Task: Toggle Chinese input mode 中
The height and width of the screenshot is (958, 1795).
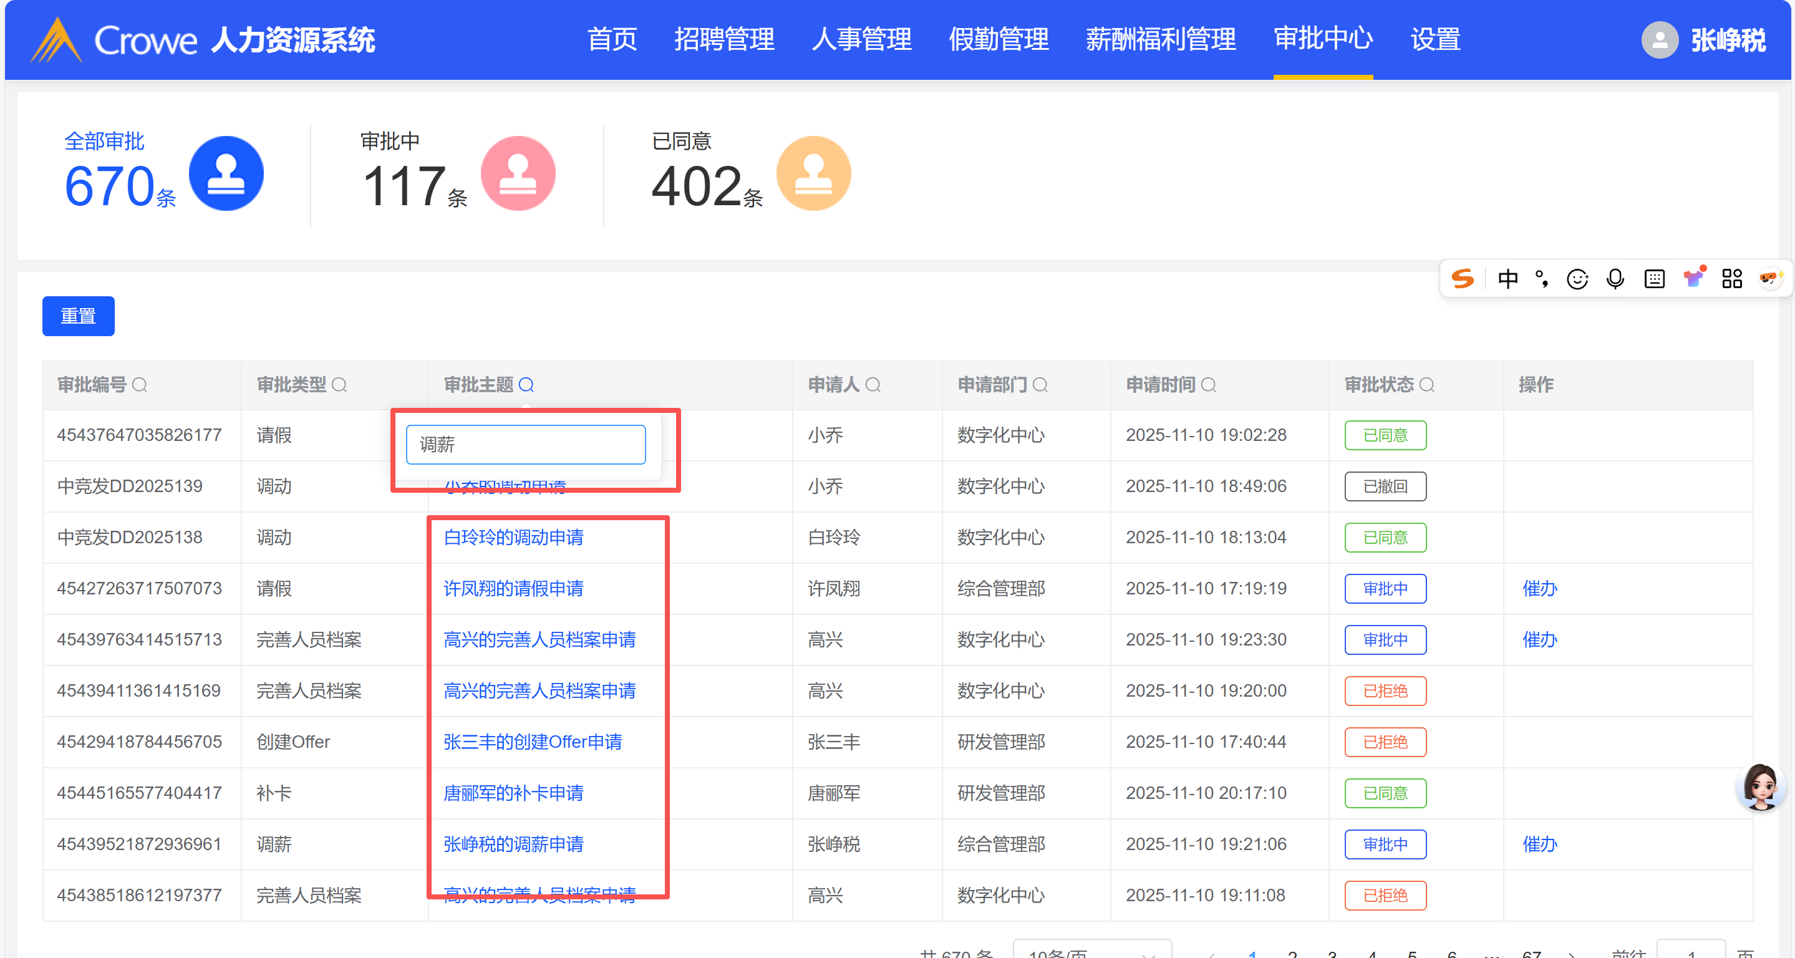Action: coord(1507,279)
